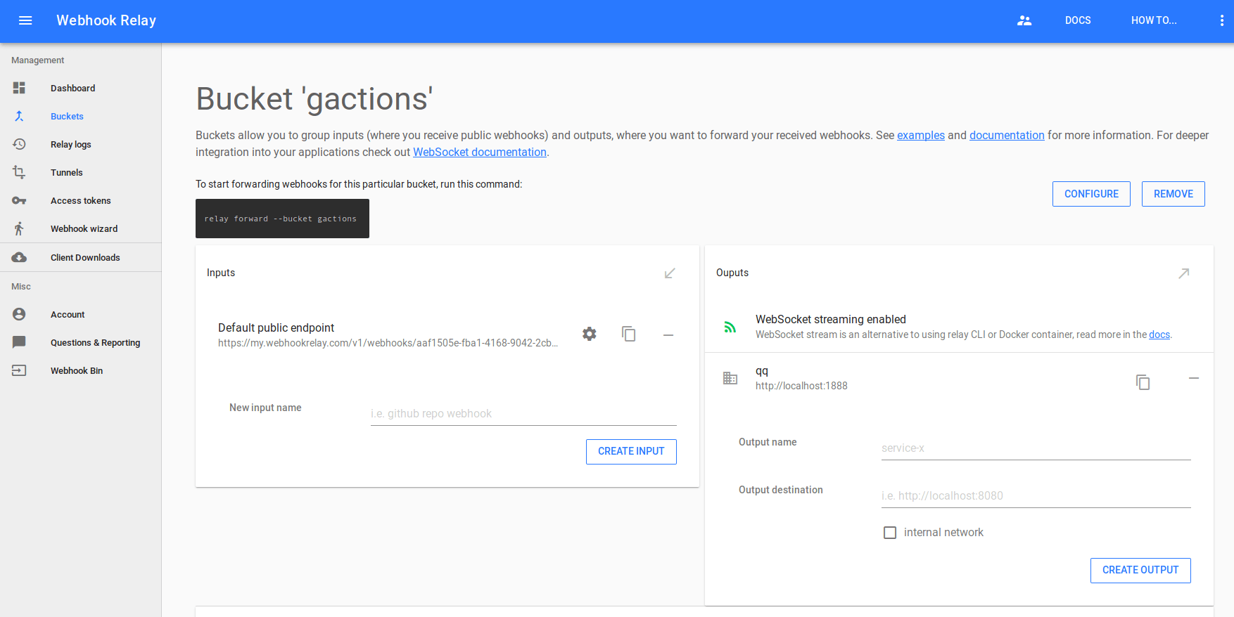Click the CREATE OUTPUT button
This screenshot has height=617, width=1234.
(x=1140, y=570)
